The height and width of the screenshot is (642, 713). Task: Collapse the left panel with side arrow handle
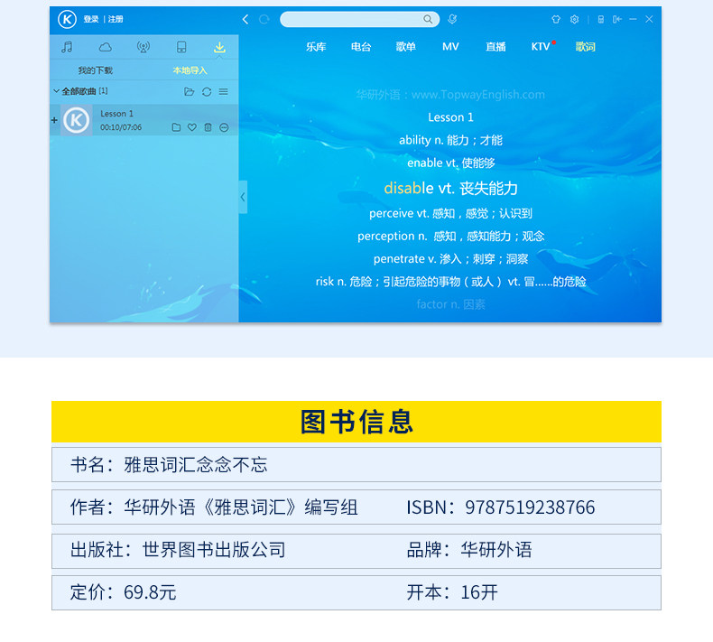tap(243, 197)
